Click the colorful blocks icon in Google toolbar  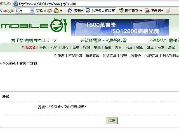tap(56, 11)
